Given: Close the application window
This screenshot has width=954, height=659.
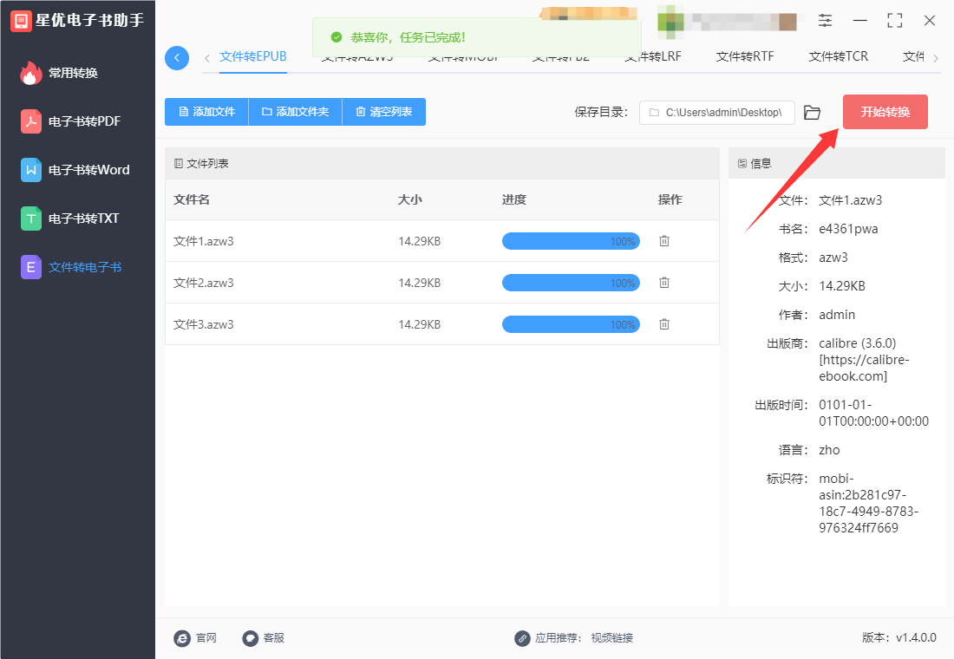Looking at the screenshot, I should 930,21.
